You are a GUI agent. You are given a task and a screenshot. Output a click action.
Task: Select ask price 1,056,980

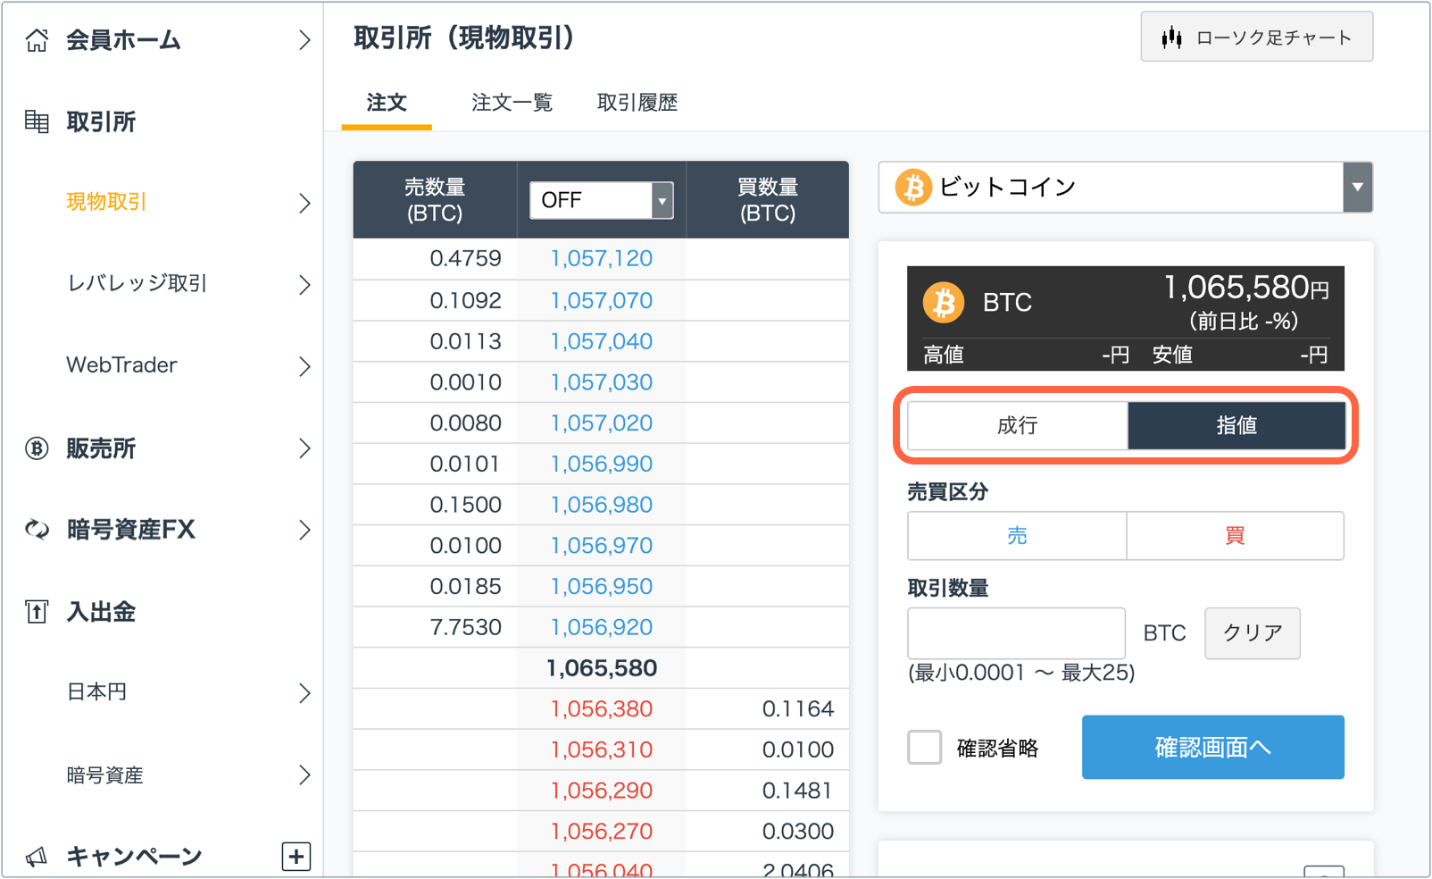[602, 505]
